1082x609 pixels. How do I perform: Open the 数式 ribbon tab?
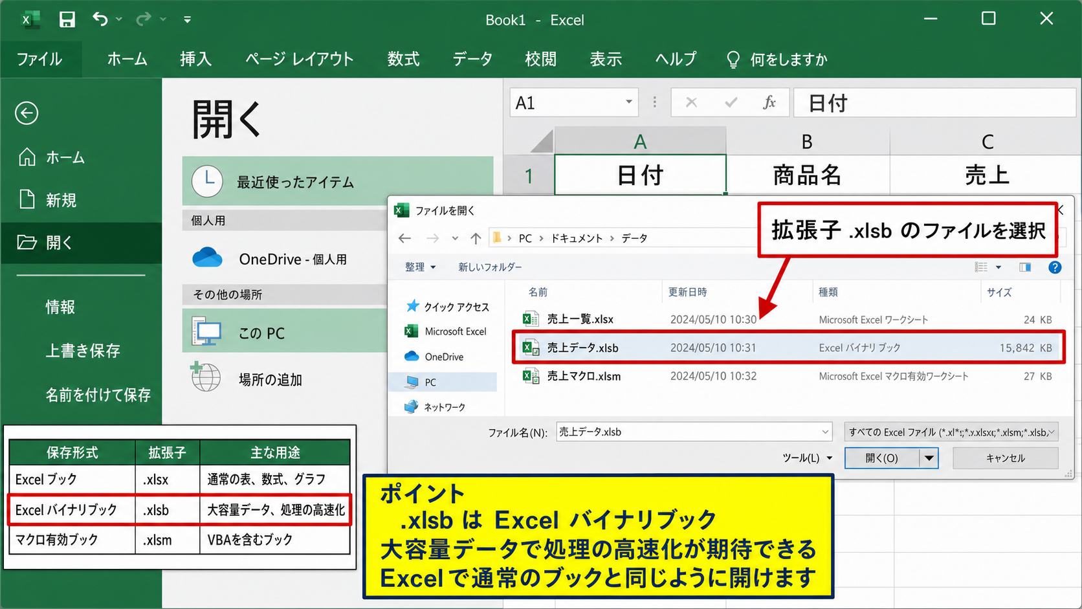(x=403, y=60)
